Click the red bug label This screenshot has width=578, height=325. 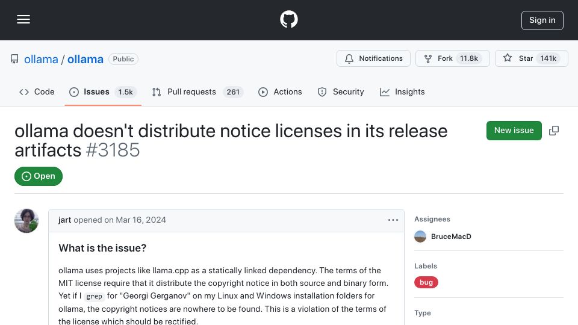point(426,282)
